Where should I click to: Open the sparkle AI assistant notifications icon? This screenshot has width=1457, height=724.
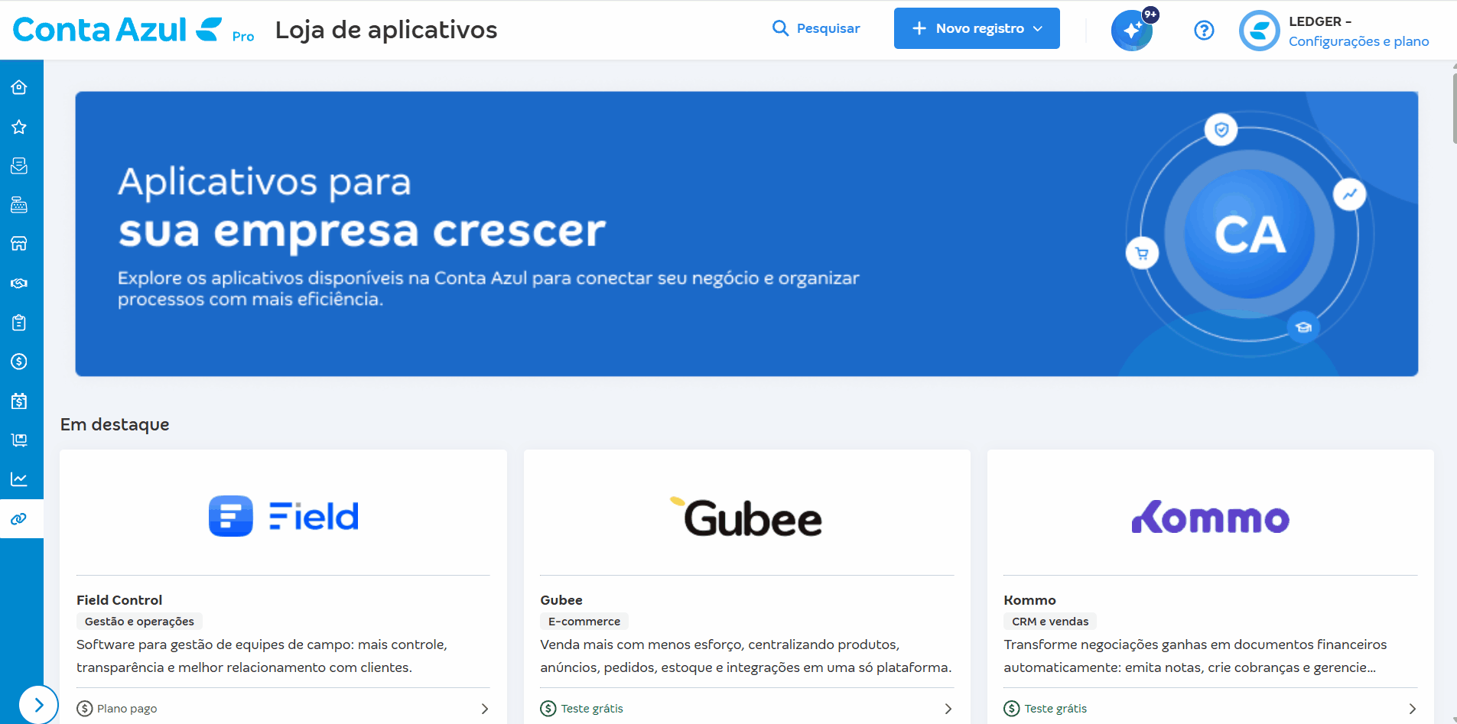point(1133,30)
